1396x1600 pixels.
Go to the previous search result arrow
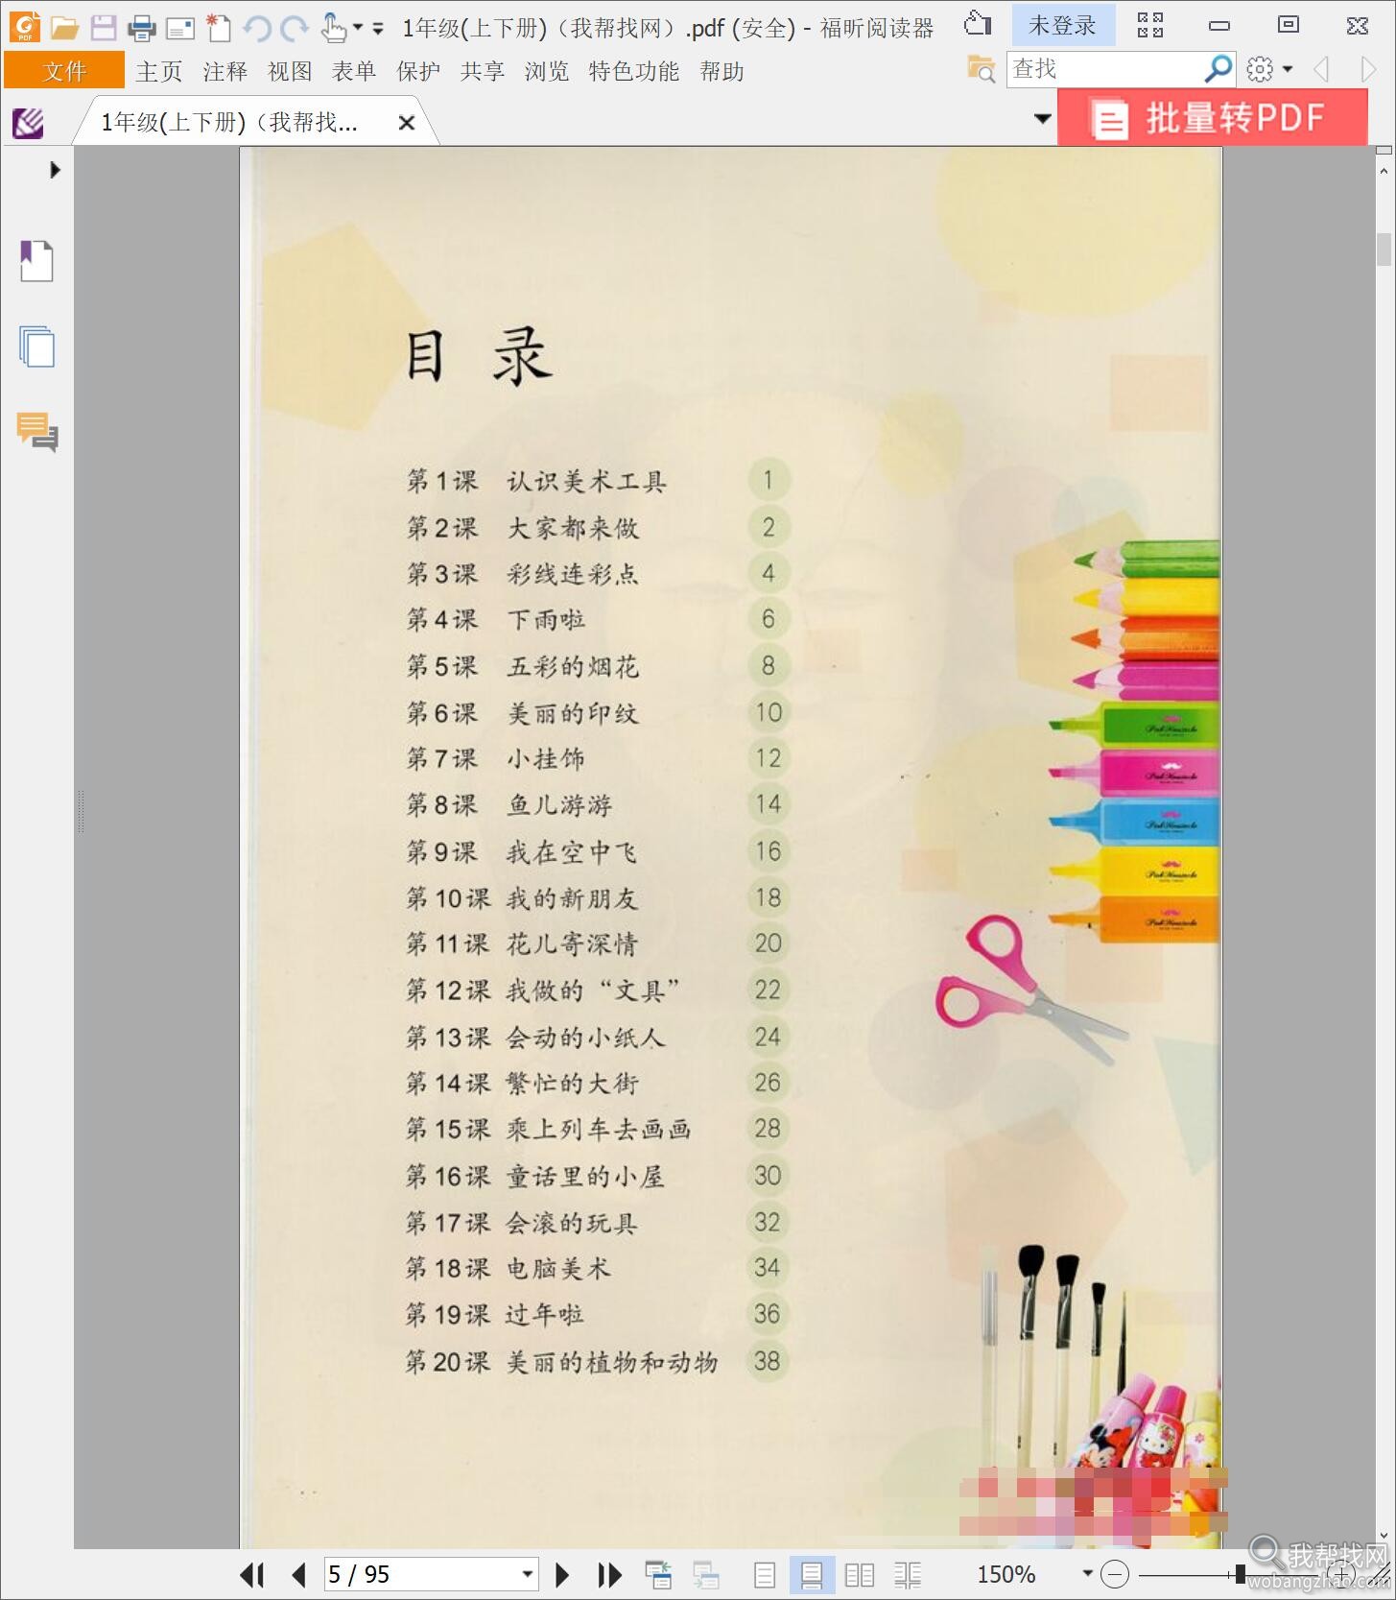click(x=1321, y=69)
